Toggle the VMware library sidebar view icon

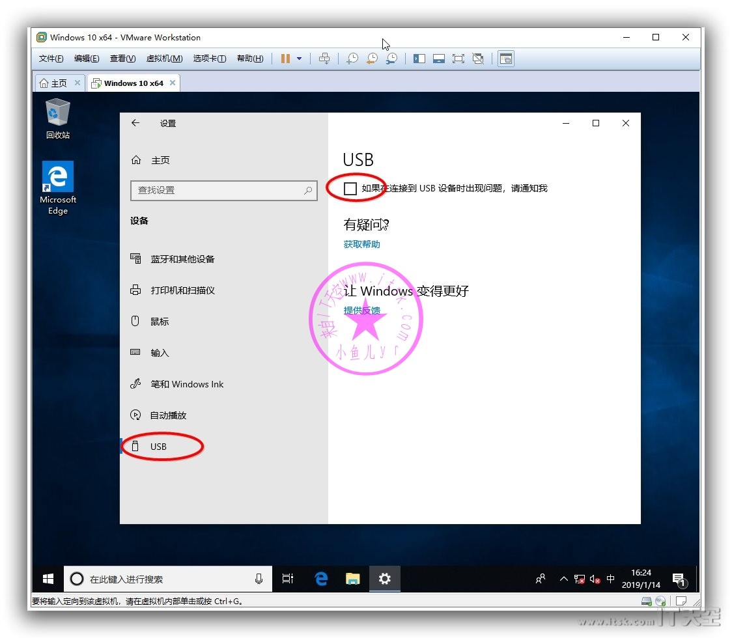click(419, 59)
